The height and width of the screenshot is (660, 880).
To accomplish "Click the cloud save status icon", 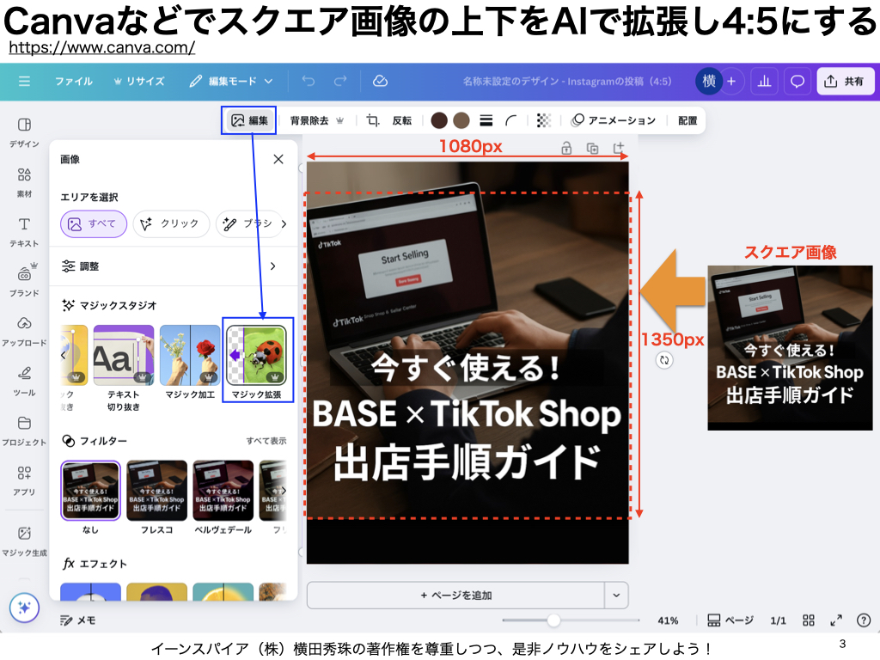I will pos(380,82).
